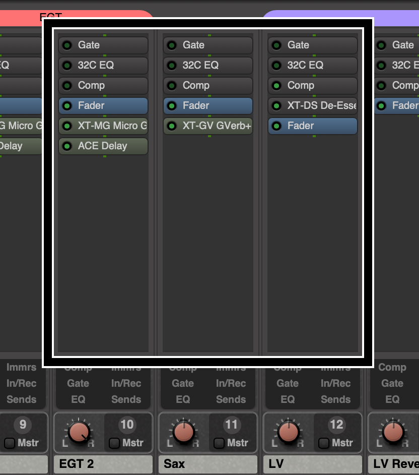Open the ACE Delay plugin on EGT 2
The image size is (419, 475).
(103, 146)
